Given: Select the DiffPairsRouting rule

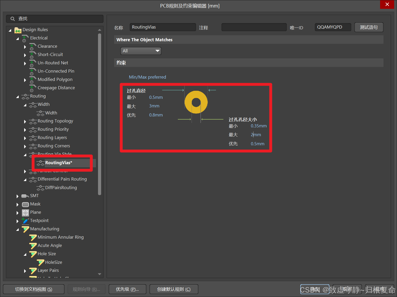Looking at the screenshot, I should point(61,188).
